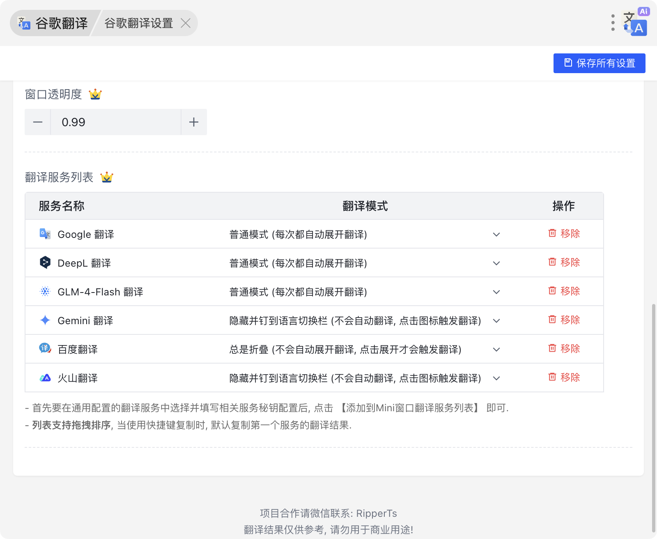The height and width of the screenshot is (539, 657).
Task: Open mode dropdown for 火山翻译
Action: [365, 378]
